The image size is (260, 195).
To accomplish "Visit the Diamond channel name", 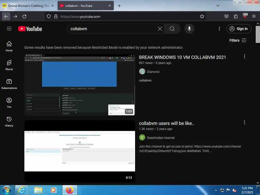I will coord(153,72).
